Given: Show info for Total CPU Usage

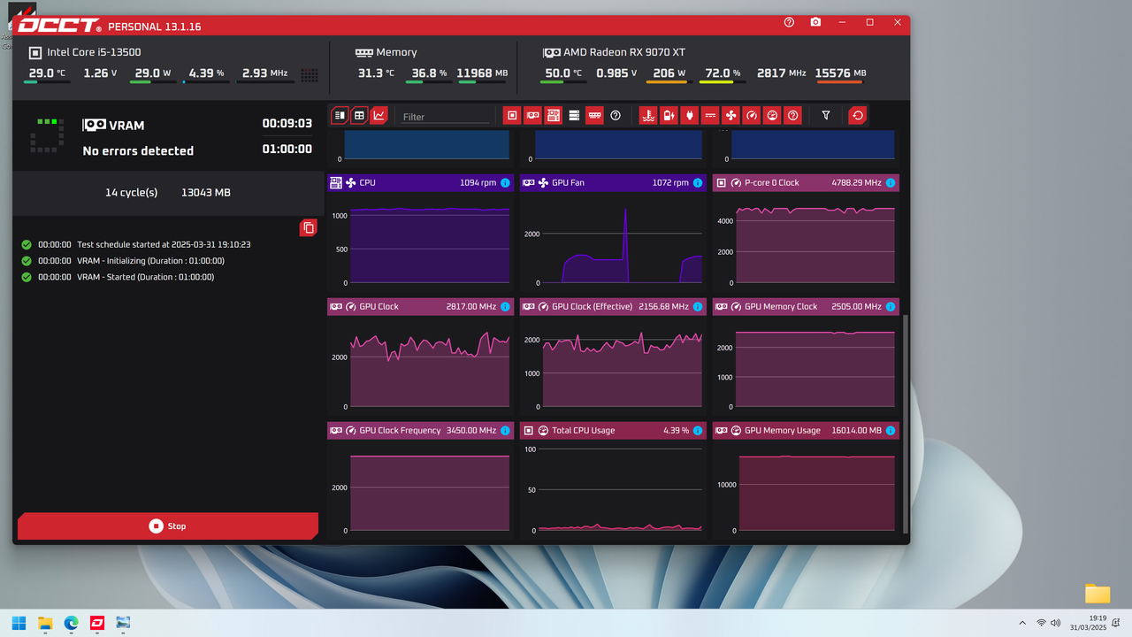Looking at the screenshot, I should pyautogui.click(x=698, y=431).
